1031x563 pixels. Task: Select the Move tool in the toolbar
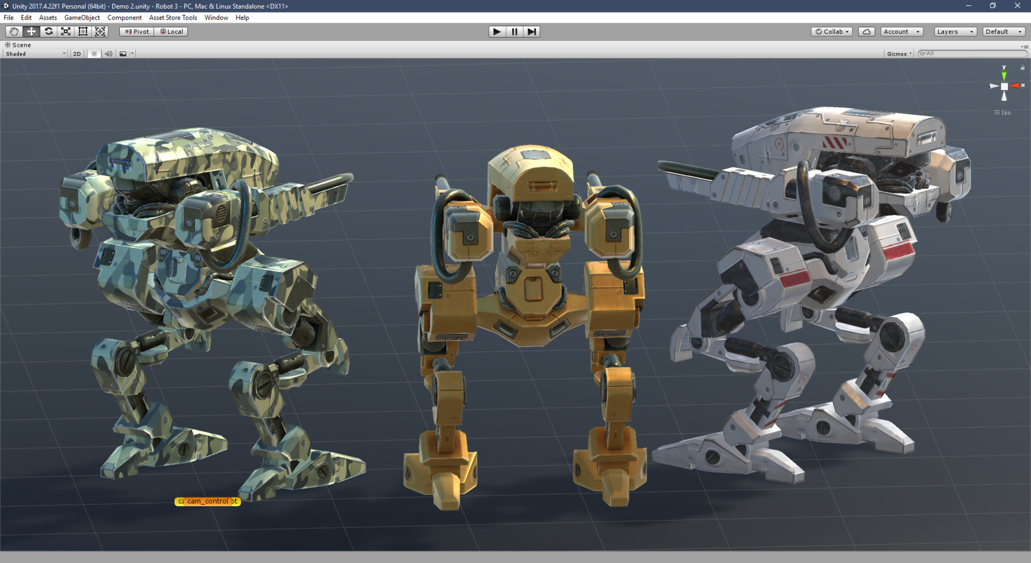(32, 31)
